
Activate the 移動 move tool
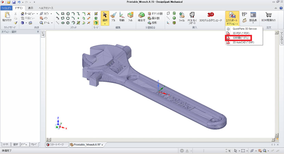pos(122,17)
